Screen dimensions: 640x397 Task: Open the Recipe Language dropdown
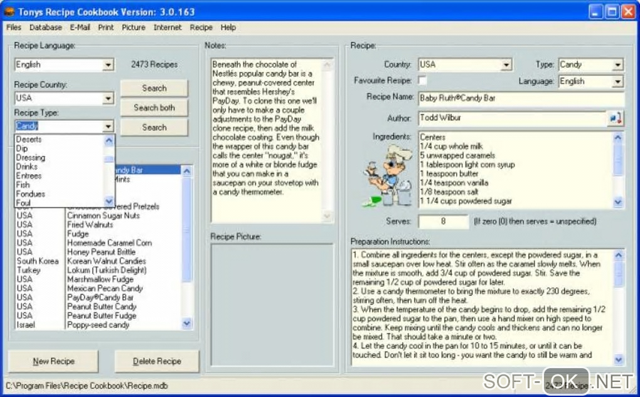click(108, 64)
